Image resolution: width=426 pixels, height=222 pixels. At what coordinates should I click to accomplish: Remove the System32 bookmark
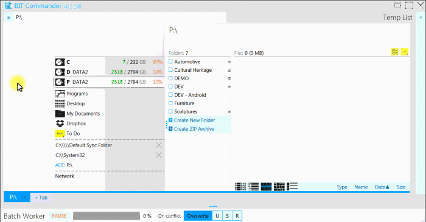pyautogui.click(x=159, y=155)
